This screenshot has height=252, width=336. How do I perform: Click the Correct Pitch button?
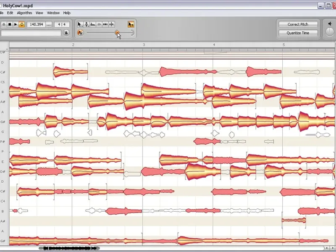298,24
